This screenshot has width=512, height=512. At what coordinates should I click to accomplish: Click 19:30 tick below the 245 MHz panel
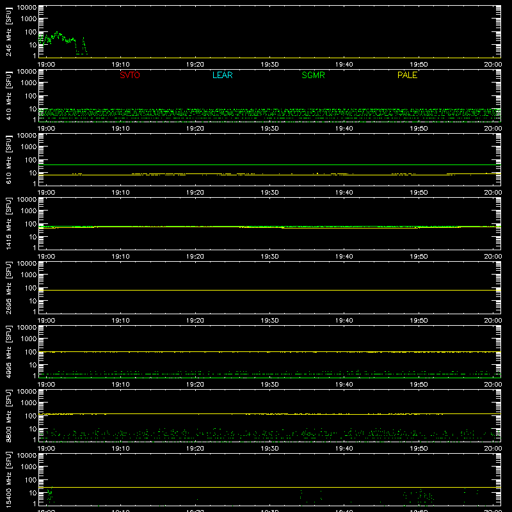pyautogui.click(x=269, y=65)
